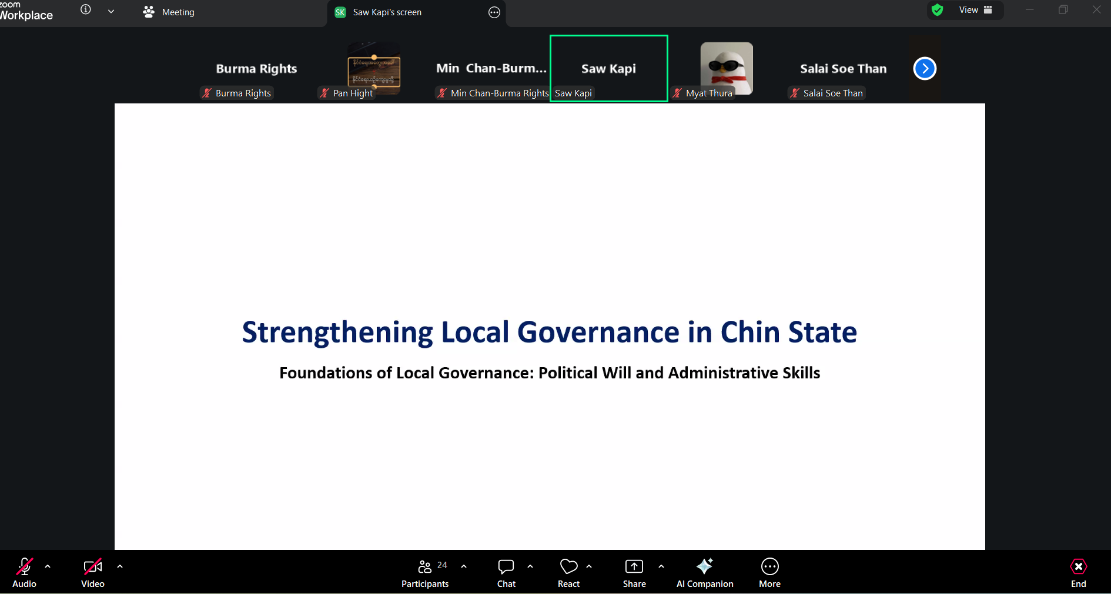Open the React heart menu
1111x594 pixels.
(568, 573)
